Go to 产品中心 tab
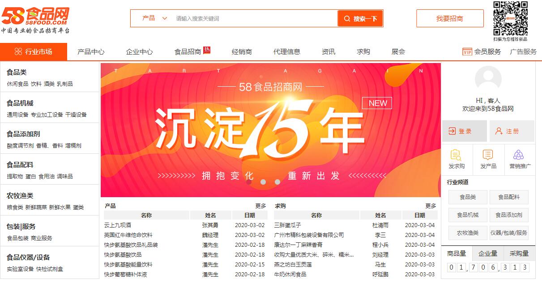 (91, 52)
